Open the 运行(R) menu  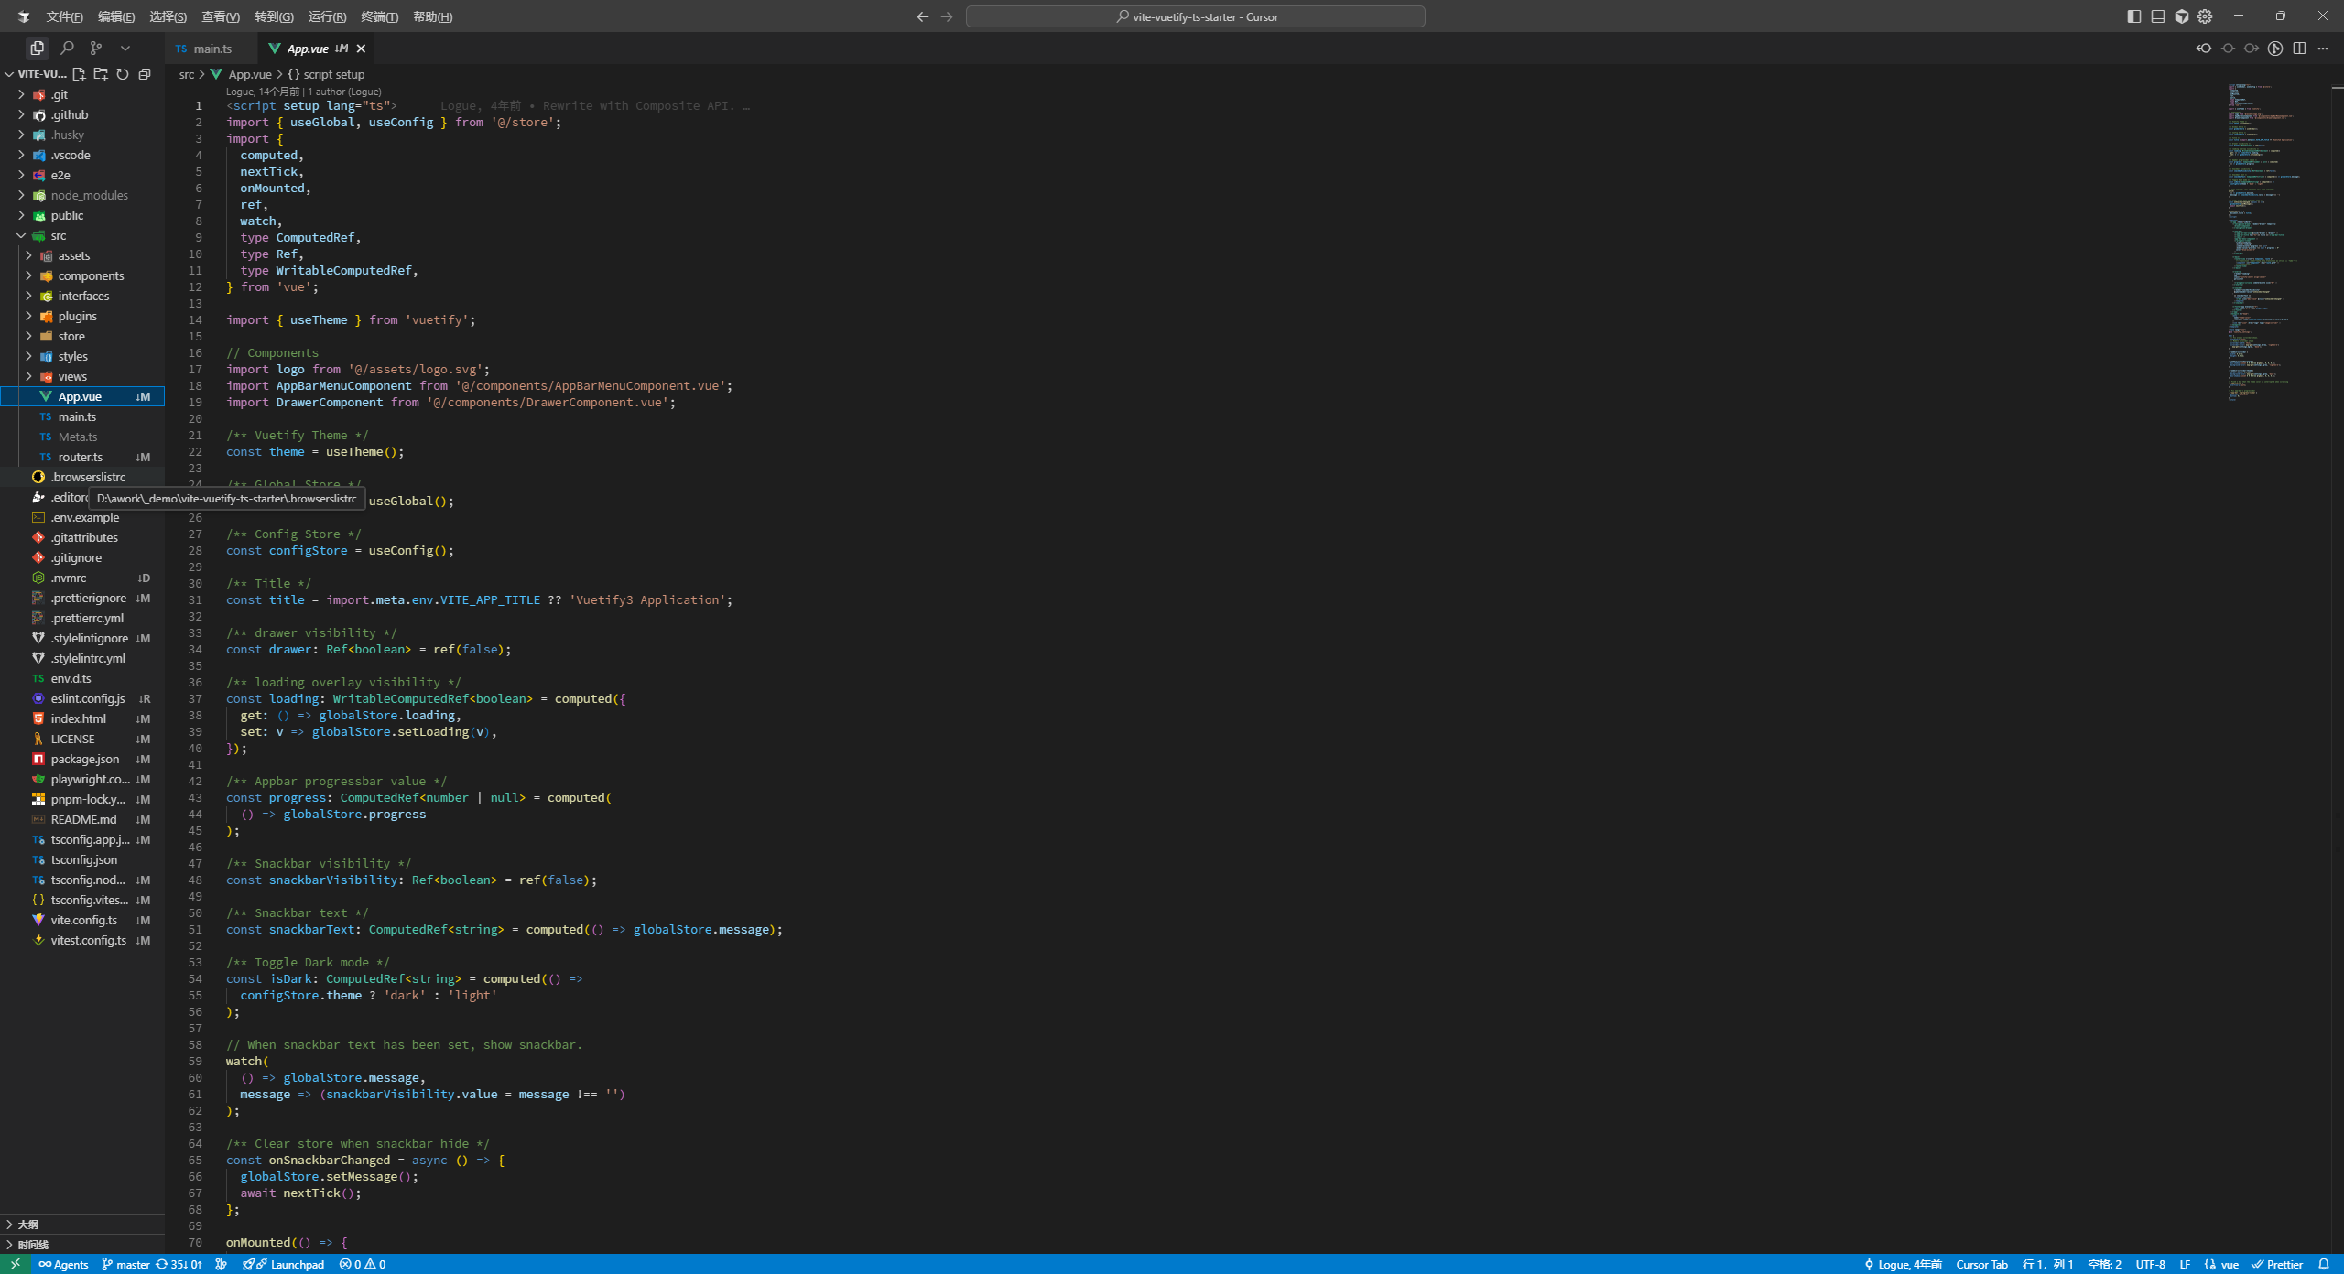[x=328, y=16]
